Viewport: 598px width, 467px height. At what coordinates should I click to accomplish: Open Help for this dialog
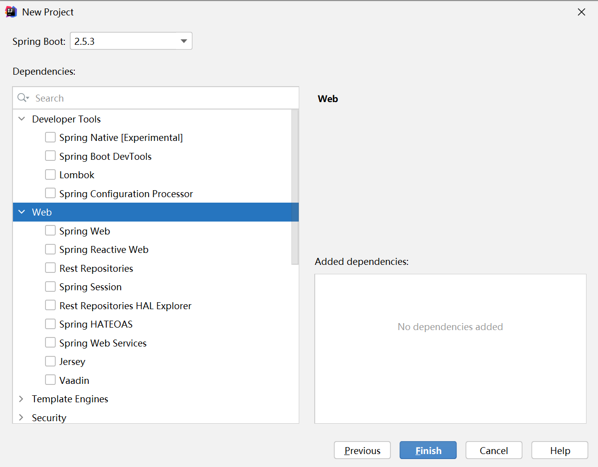pyautogui.click(x=560, y=450)
